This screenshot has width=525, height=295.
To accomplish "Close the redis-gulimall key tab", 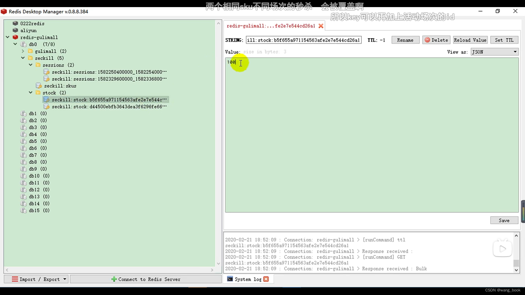I will (321, 26).
